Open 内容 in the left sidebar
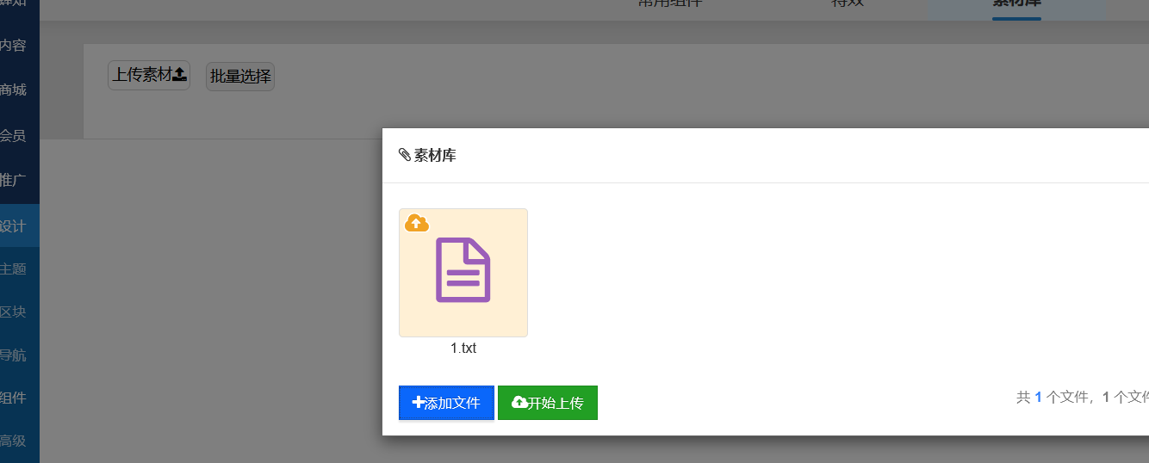 point(14,46)
